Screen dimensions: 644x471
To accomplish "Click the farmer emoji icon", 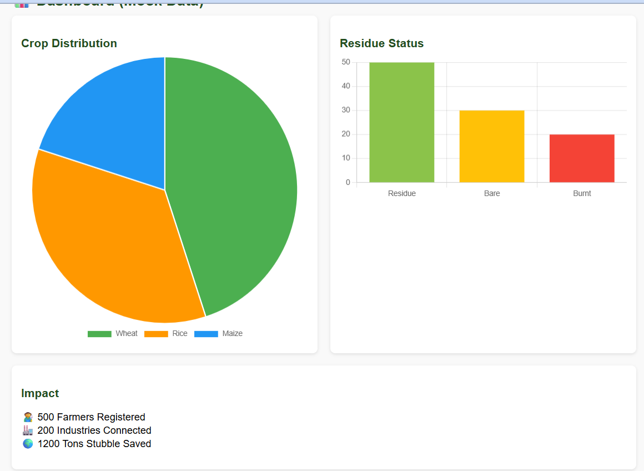I will click(28, 417).
